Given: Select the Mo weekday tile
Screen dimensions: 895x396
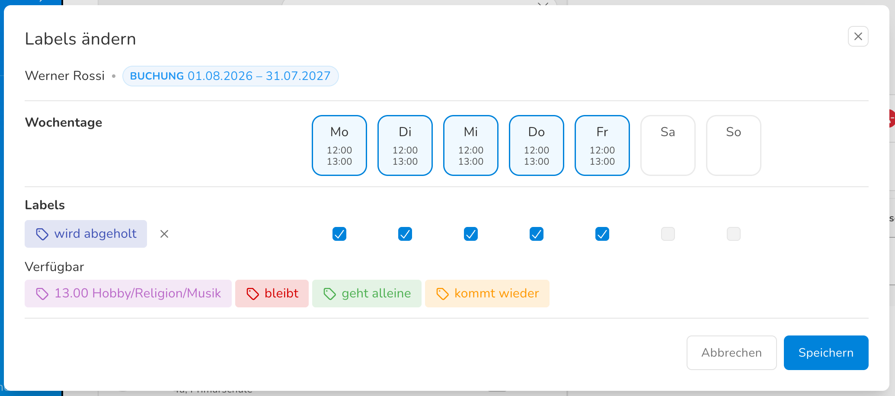Looking at the screenshot, I should pyautogui.click(x=339, y=145).
